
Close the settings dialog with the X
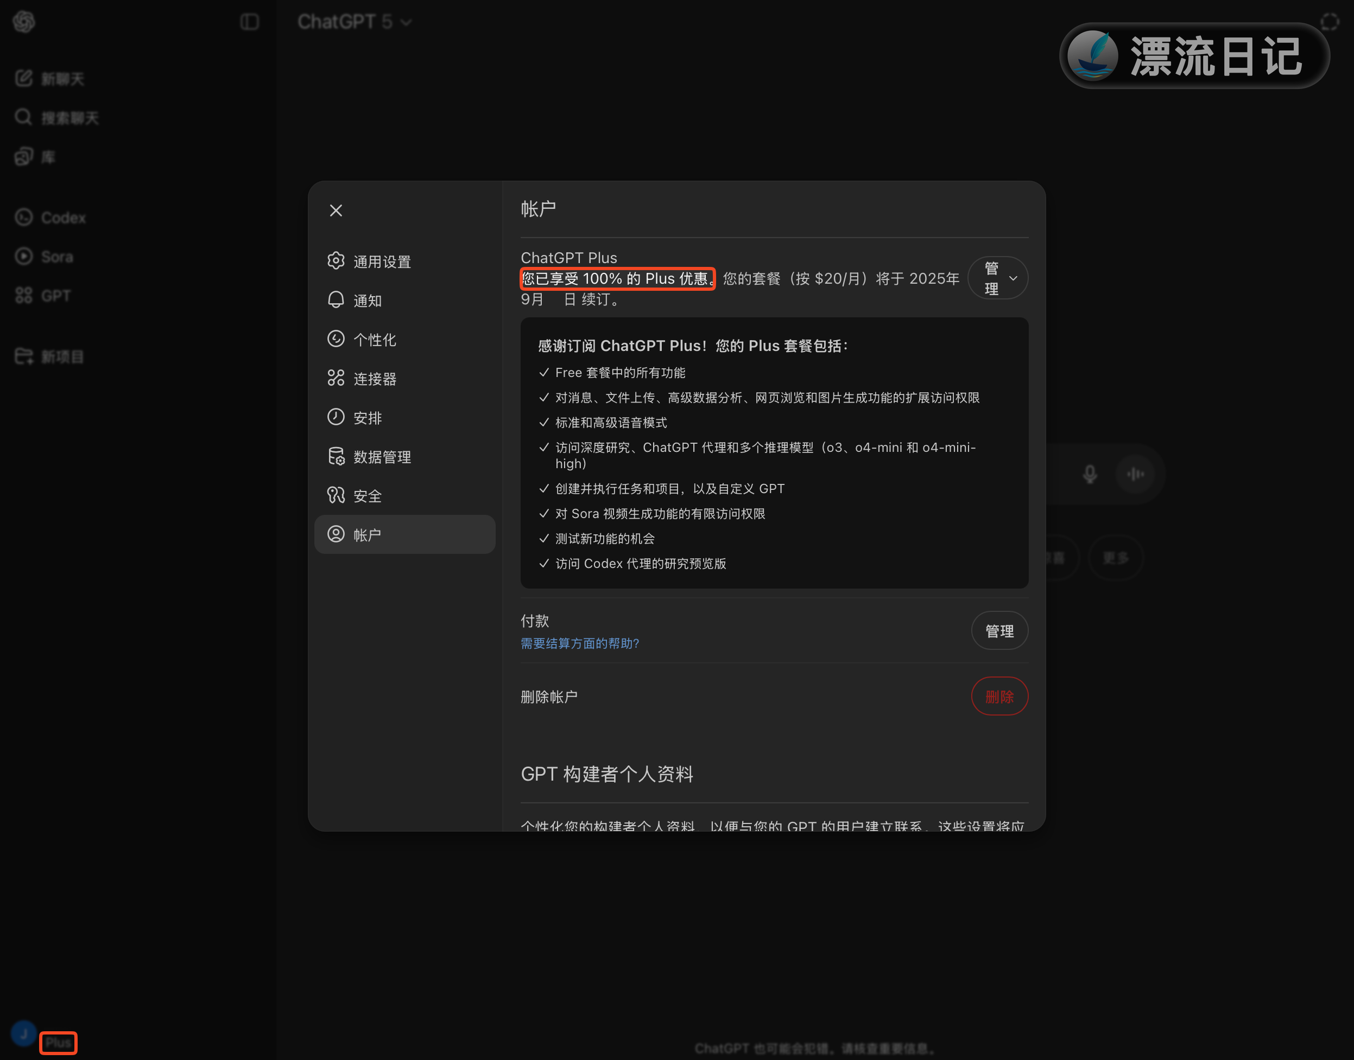[x=336, y=210]
